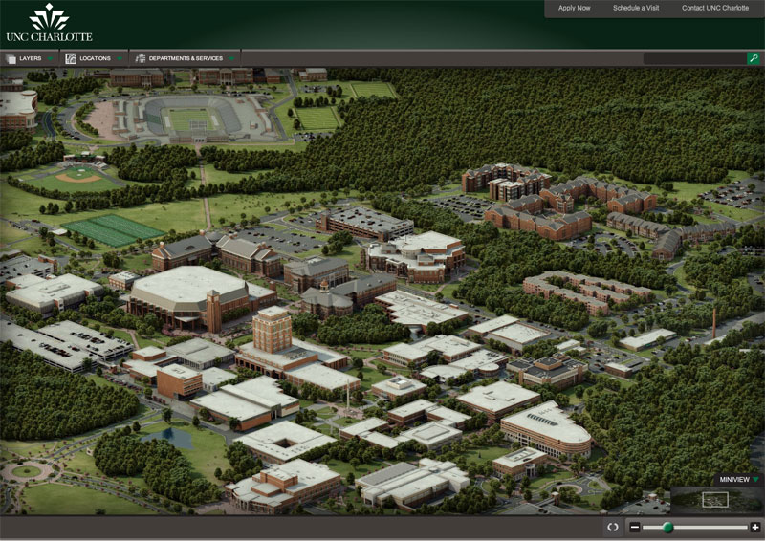Click the UNC Charlotte logo
765x541 pixels.
(49, 23)
